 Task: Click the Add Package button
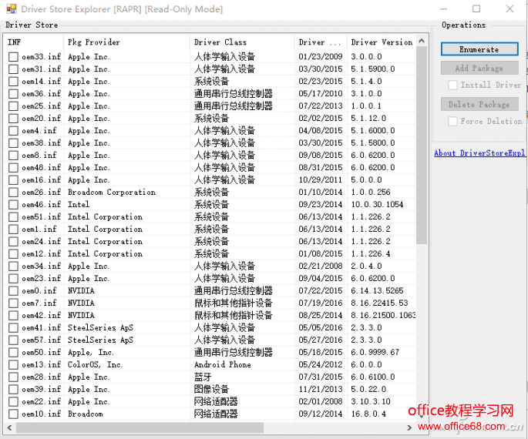pos(479,68)
